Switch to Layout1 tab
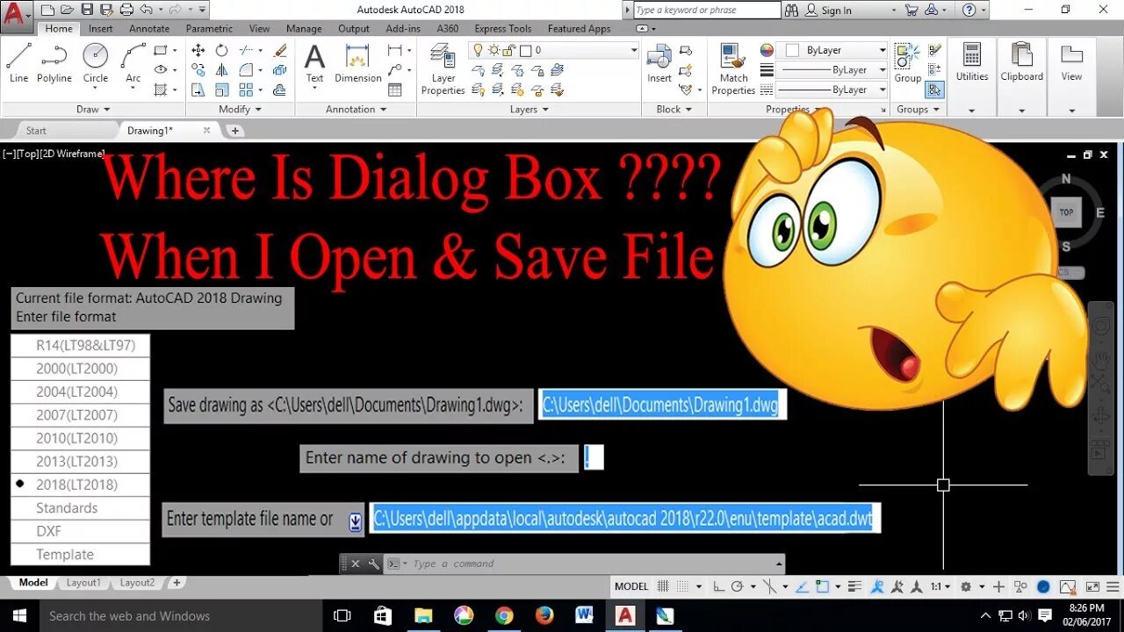Image resolution: width=1124 pixels, height=632 pixels. (83, 582)
